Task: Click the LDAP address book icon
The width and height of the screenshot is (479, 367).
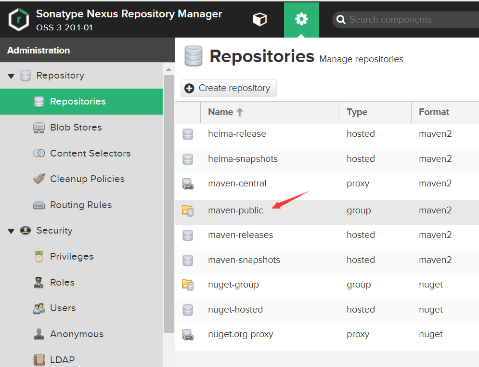Action: [x=39, y=360]
